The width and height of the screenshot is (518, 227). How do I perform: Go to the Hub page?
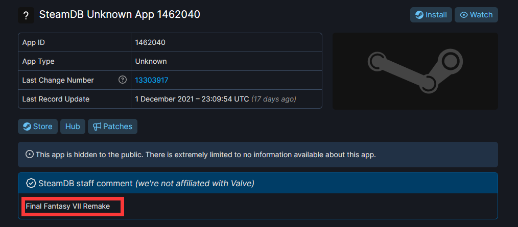(x=73, y=127)
